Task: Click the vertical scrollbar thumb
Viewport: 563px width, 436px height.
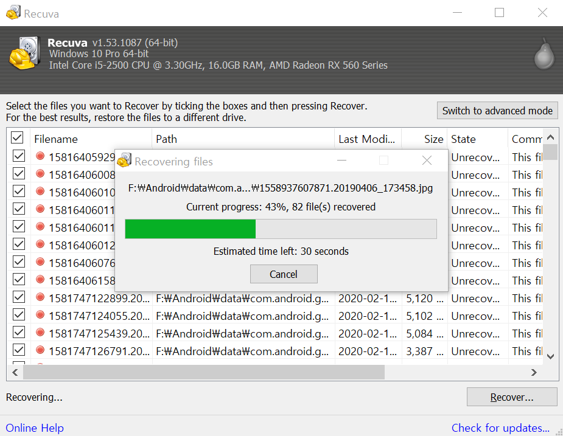Action: (550, 152)
